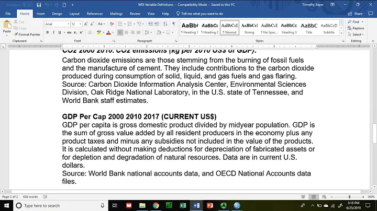Viewport: 377px width, 211px height.
Task: Apply red font color
Action: point(108,32)
